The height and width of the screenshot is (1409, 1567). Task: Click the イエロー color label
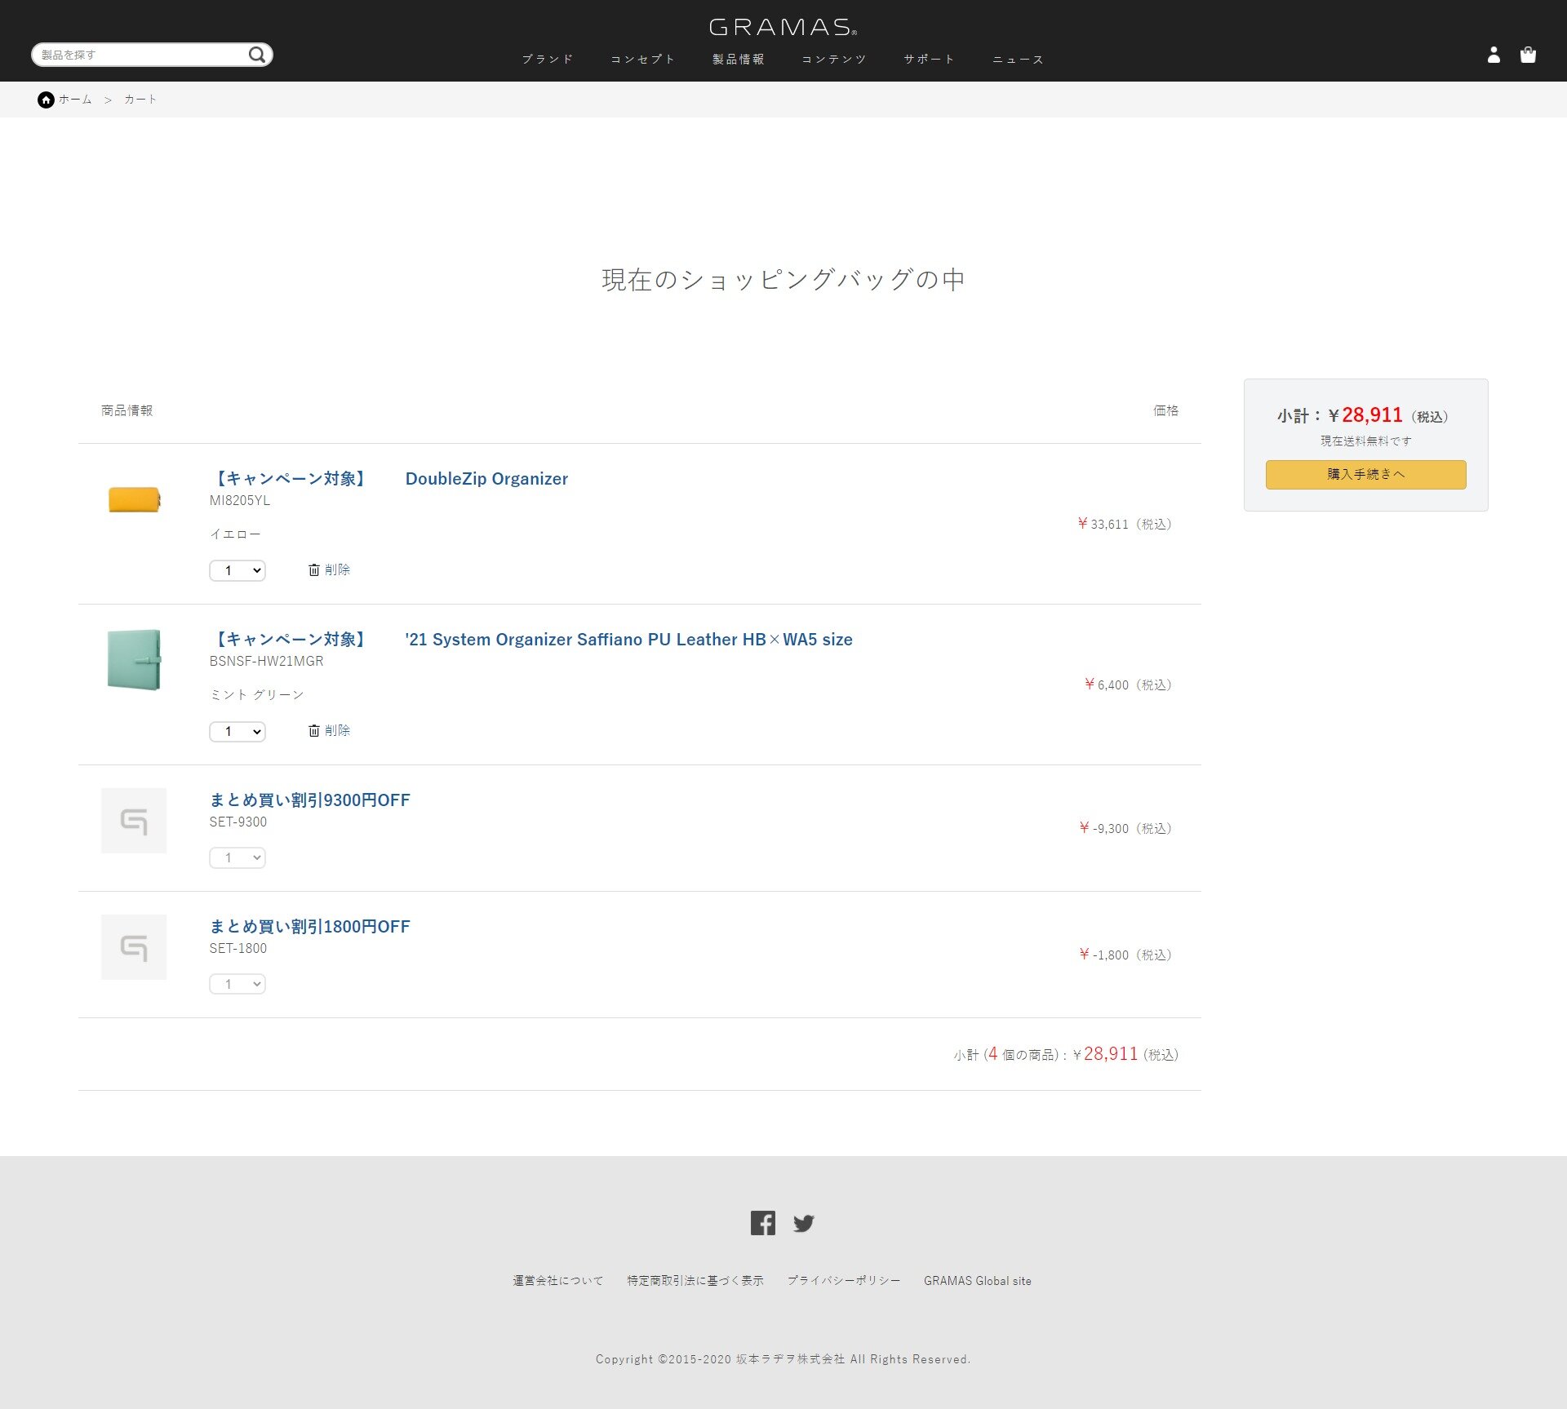pyautogui.click(x=236, y=534)
